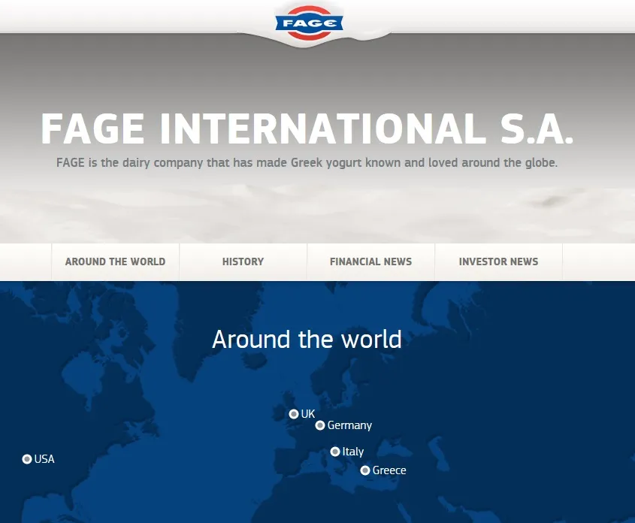Open the Around the World tab
Viewport: 635px width, 523px height.
tap(116, 262)
